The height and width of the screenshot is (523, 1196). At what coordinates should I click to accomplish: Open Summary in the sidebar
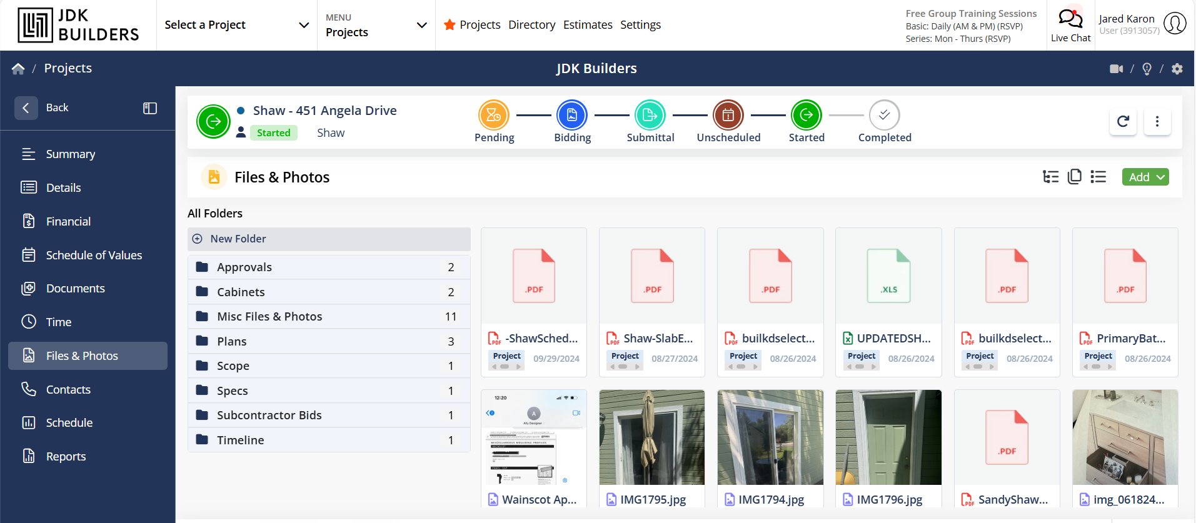coord(88,154)
